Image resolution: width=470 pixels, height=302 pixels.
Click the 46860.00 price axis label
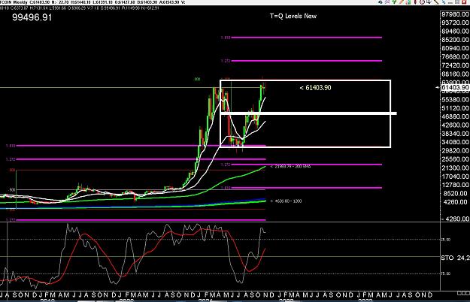455,116
